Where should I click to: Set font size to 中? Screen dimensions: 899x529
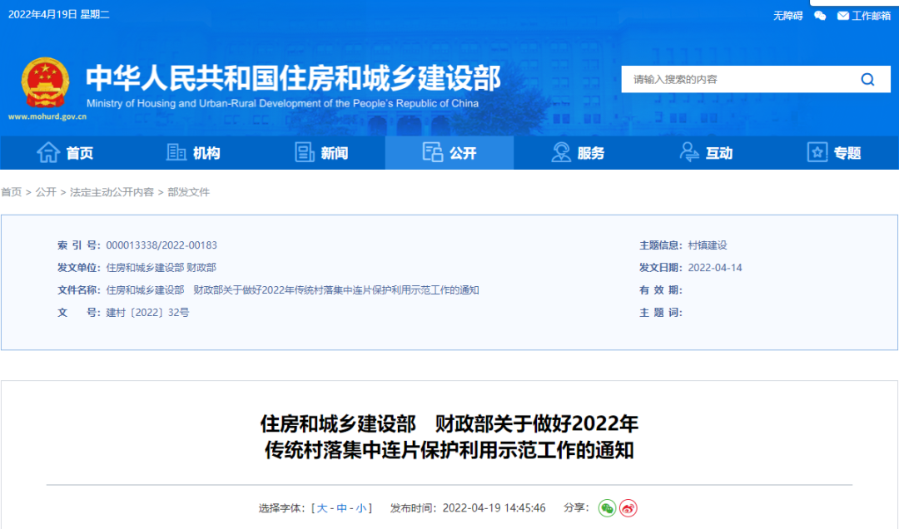(342, 508)
